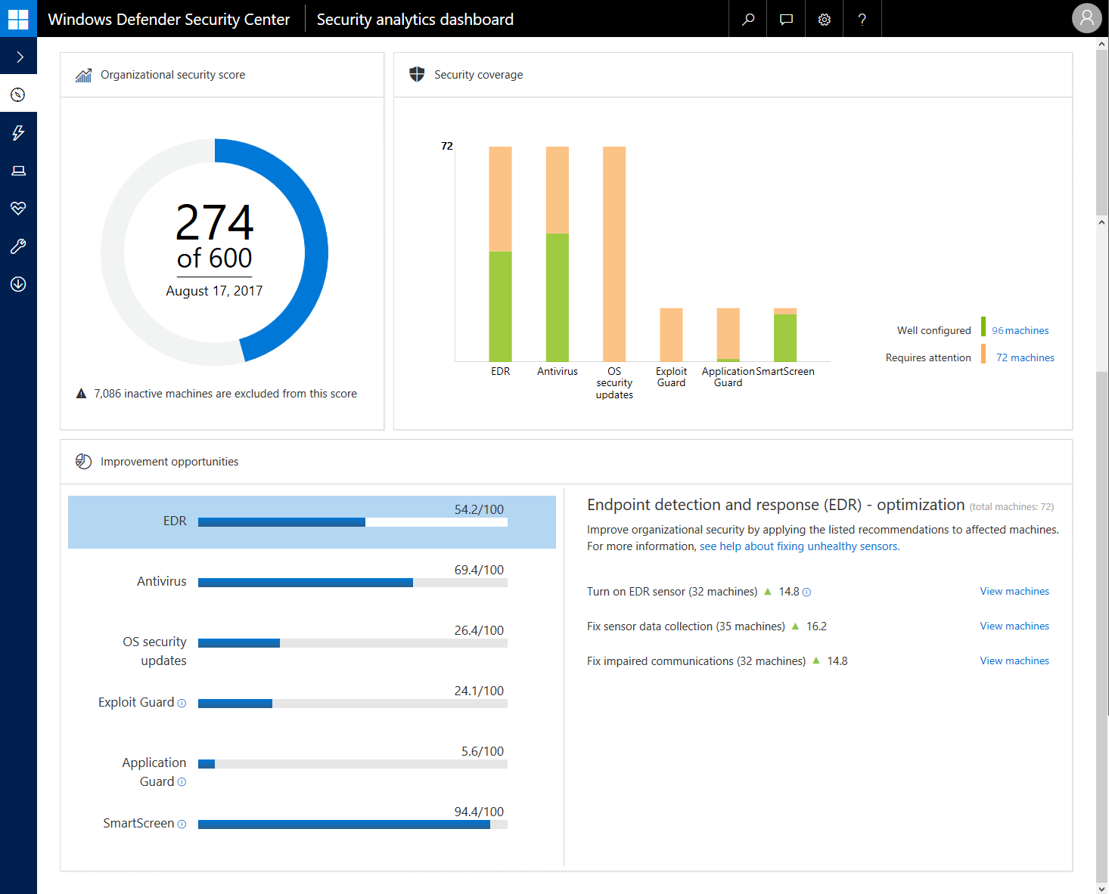Open the machines list laptop icon
The image size is (1109, 894).
coord(19,171)
